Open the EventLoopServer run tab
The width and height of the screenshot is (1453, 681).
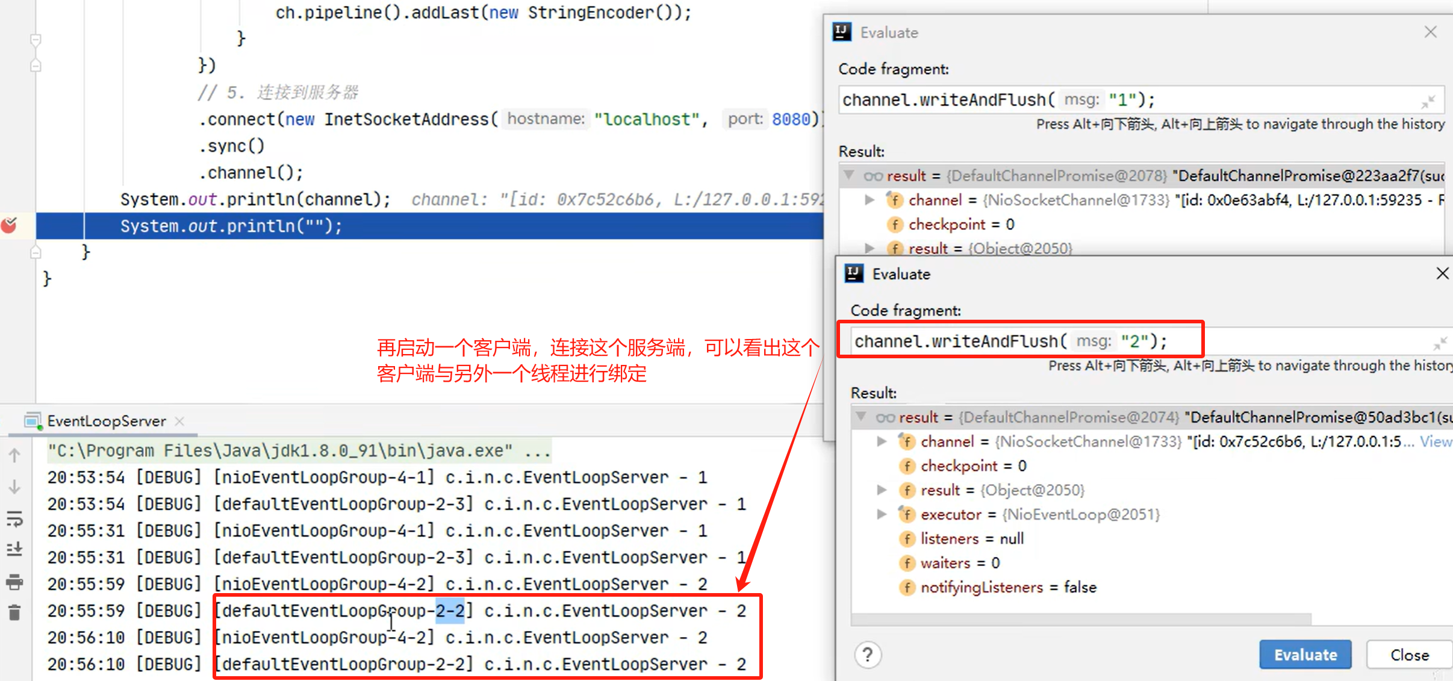106,421
